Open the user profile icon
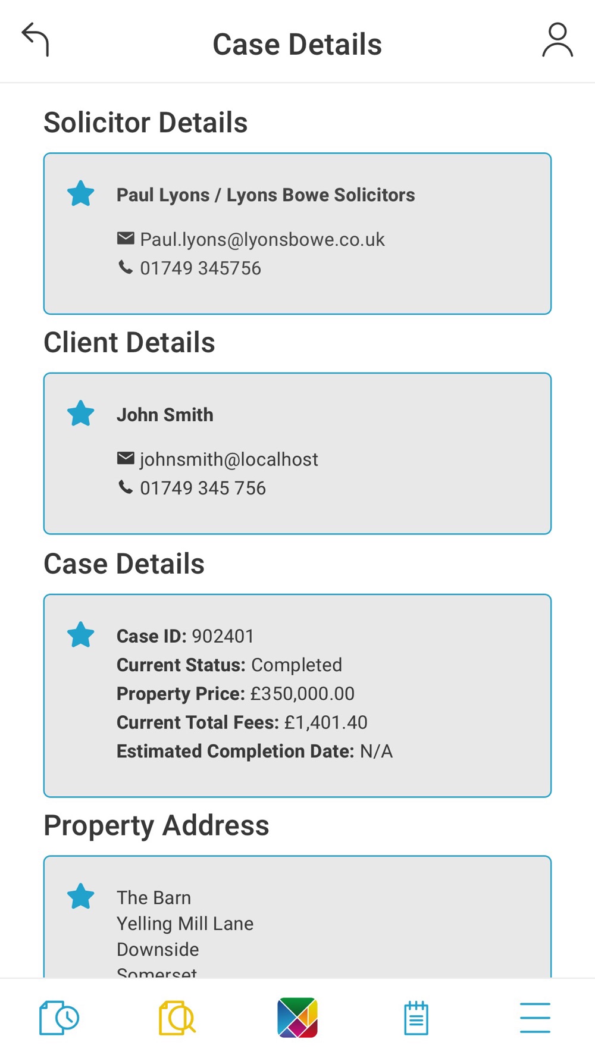The height and width of the screenshot is (1058, 595). click(558, 40)
